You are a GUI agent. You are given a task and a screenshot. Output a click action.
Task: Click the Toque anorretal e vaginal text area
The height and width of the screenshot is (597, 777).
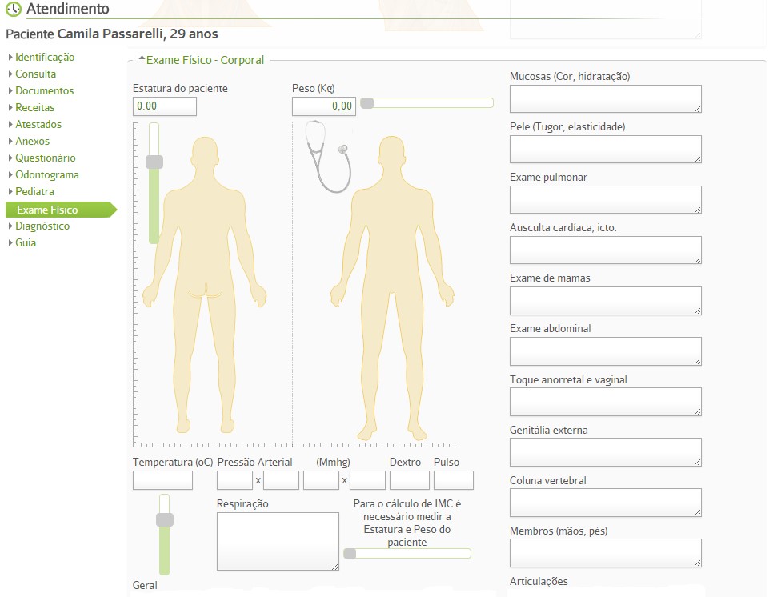606,402
